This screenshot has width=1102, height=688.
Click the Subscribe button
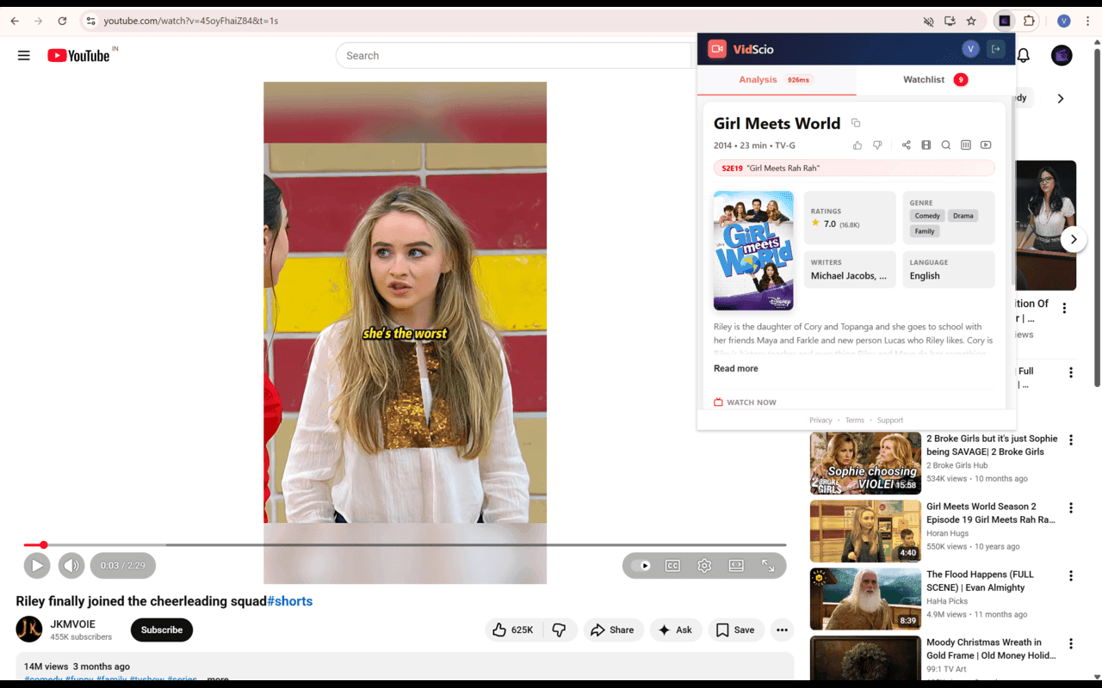click(162, 630)
